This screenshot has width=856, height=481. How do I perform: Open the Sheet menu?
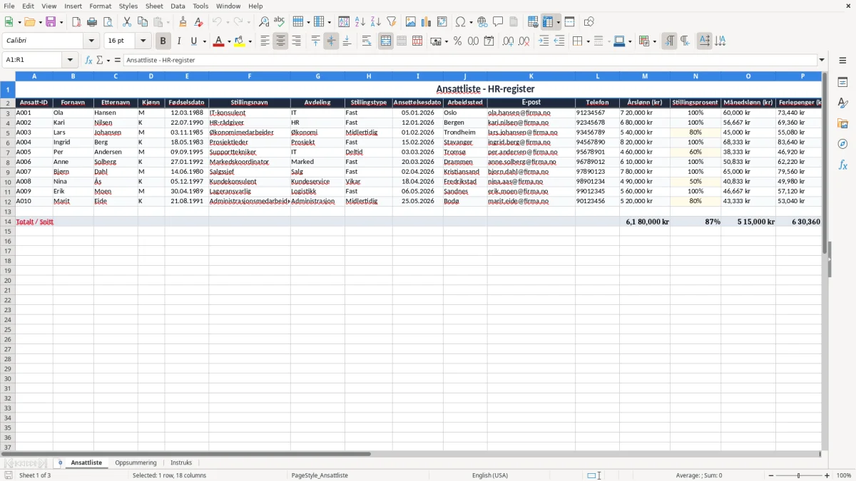click(x=154, y=6)
